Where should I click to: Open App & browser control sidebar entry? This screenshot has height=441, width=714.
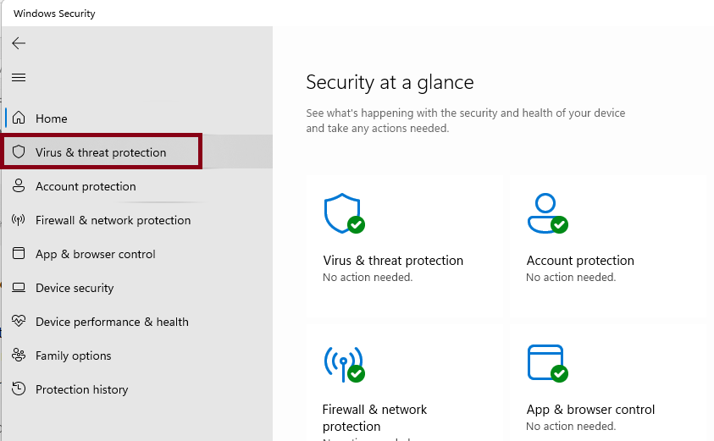click(x=95, y=254)
